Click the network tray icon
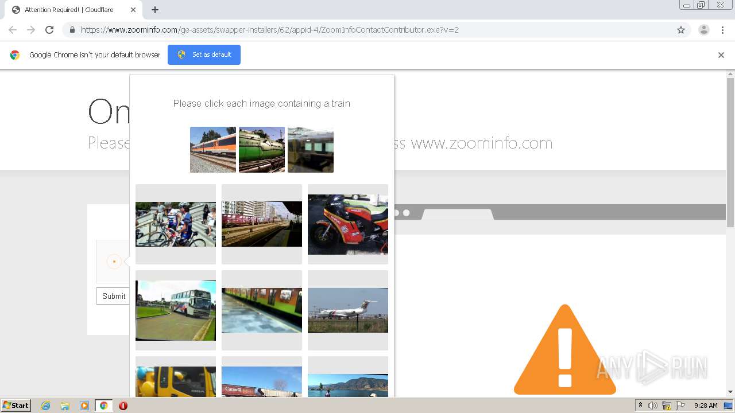 667,406
